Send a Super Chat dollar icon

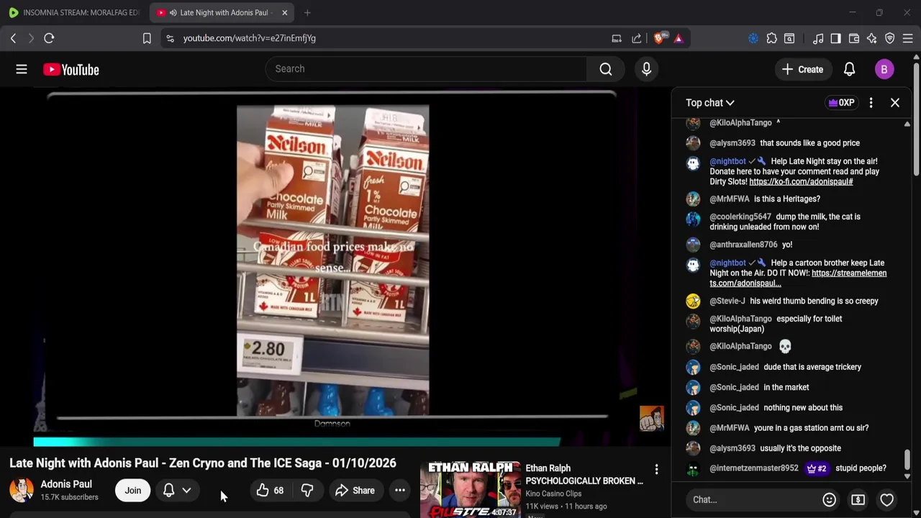point(858,499)
